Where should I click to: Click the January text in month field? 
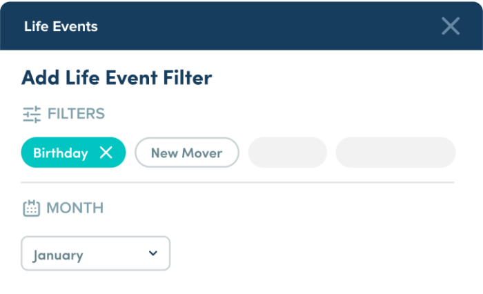click(x=58, y=255)
